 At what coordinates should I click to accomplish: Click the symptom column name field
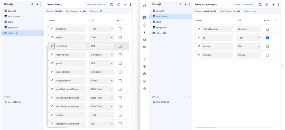pos(70,46)
